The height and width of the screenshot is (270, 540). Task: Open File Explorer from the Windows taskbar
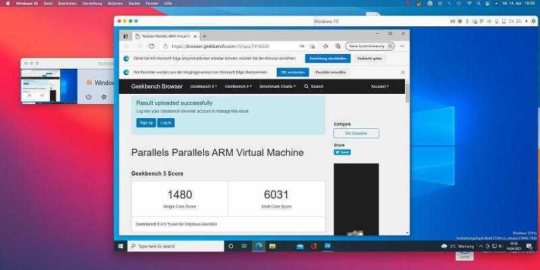pyautogui.click(x=273, y=246)
